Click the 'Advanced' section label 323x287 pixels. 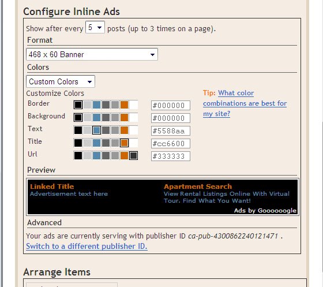[44, 223]
